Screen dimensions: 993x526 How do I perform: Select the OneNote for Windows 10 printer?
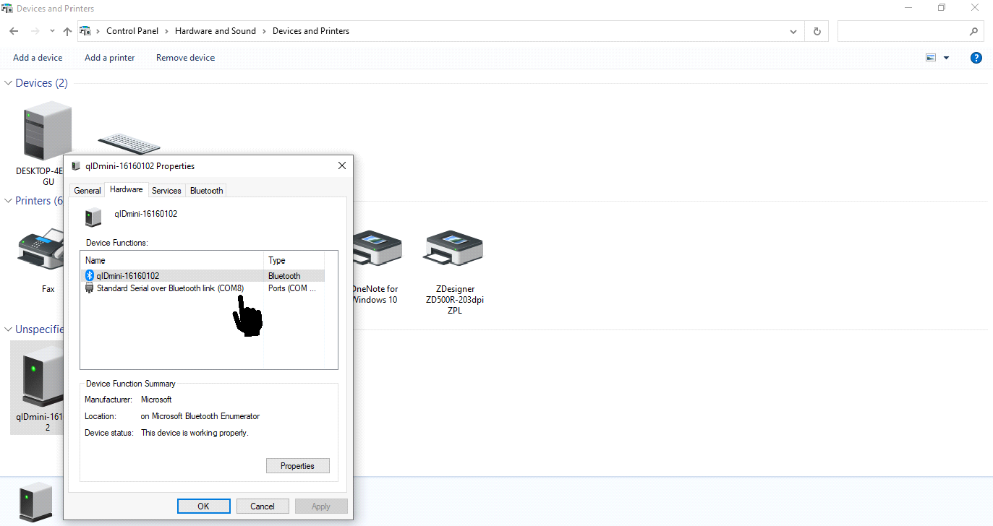(x=374, y=249)
